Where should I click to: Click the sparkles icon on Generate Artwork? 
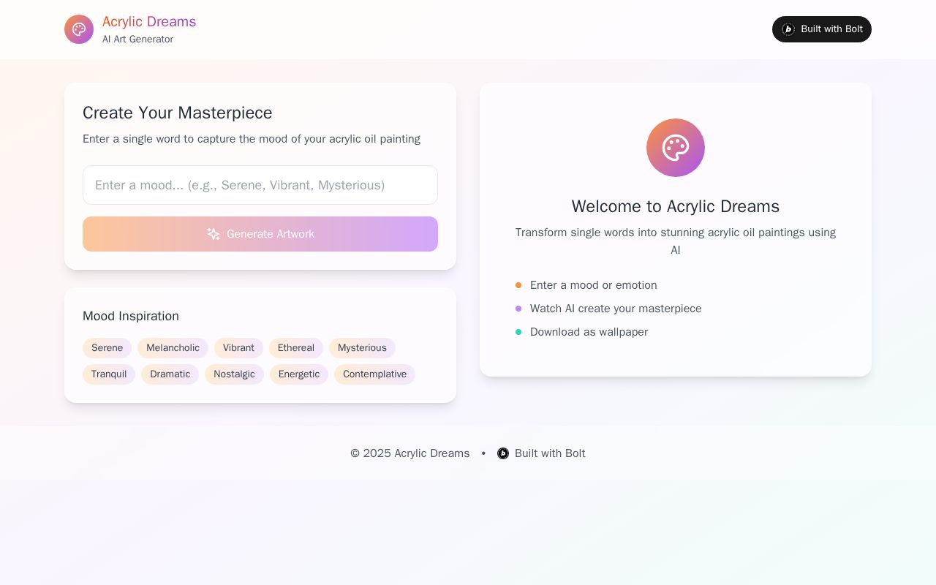coord(214,234)
